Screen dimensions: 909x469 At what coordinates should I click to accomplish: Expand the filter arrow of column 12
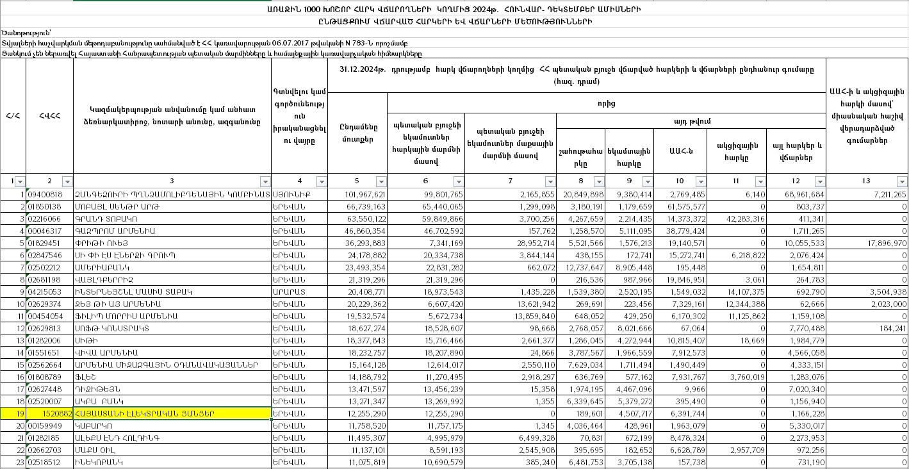point(819,181)
